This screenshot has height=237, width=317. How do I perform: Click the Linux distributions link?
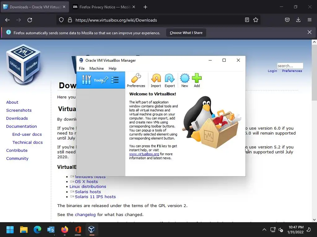coord(88,187)
